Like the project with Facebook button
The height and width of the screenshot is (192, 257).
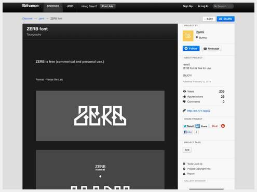188,132
